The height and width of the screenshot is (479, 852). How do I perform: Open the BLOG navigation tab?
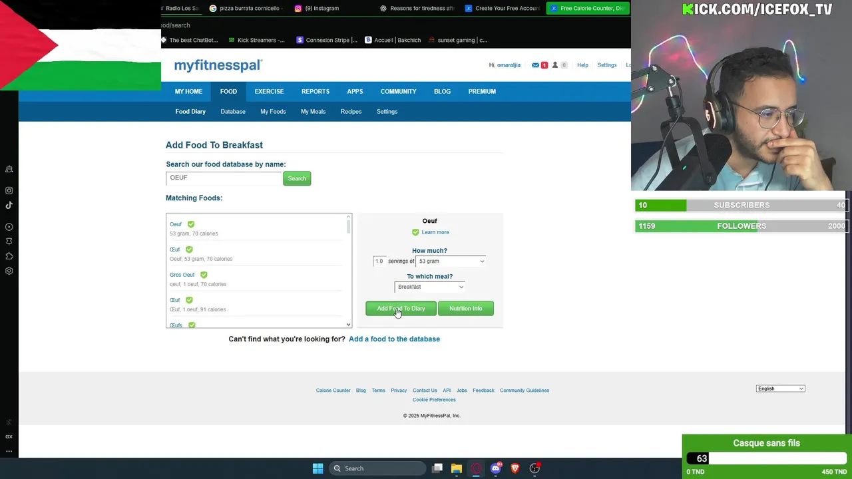coord(442,92)
